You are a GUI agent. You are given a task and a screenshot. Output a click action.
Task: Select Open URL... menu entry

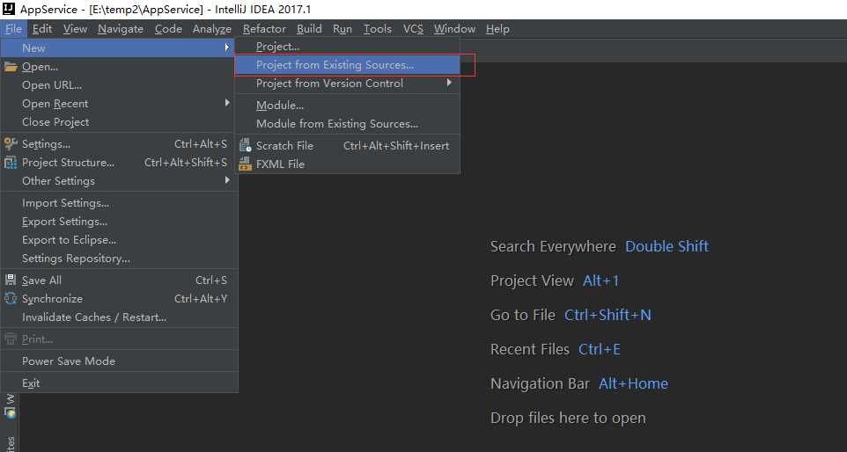coord(118,85)
